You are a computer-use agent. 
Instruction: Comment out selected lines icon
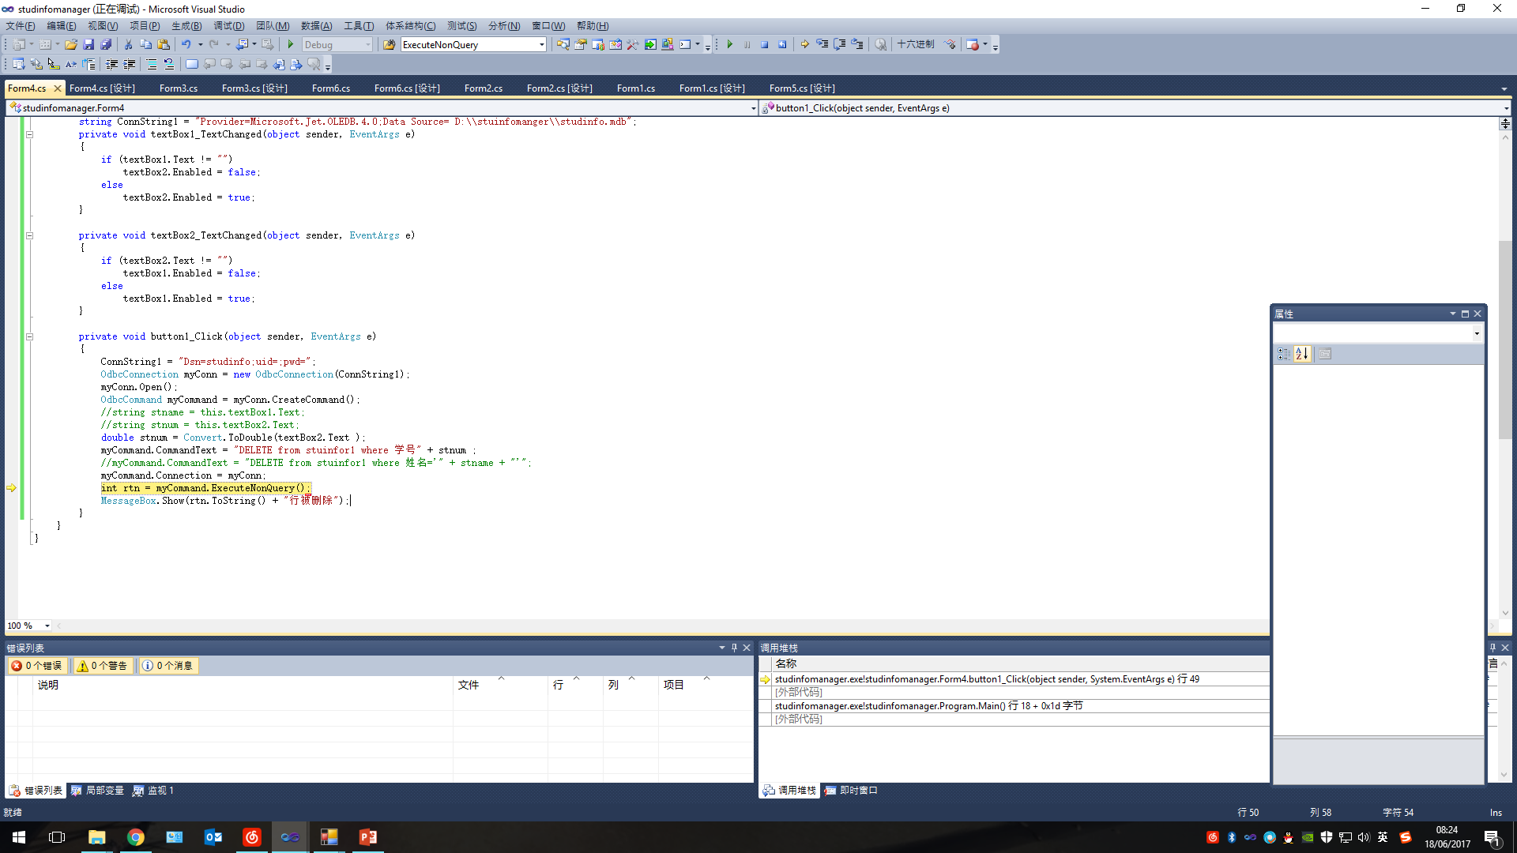(x=151, y=65)
